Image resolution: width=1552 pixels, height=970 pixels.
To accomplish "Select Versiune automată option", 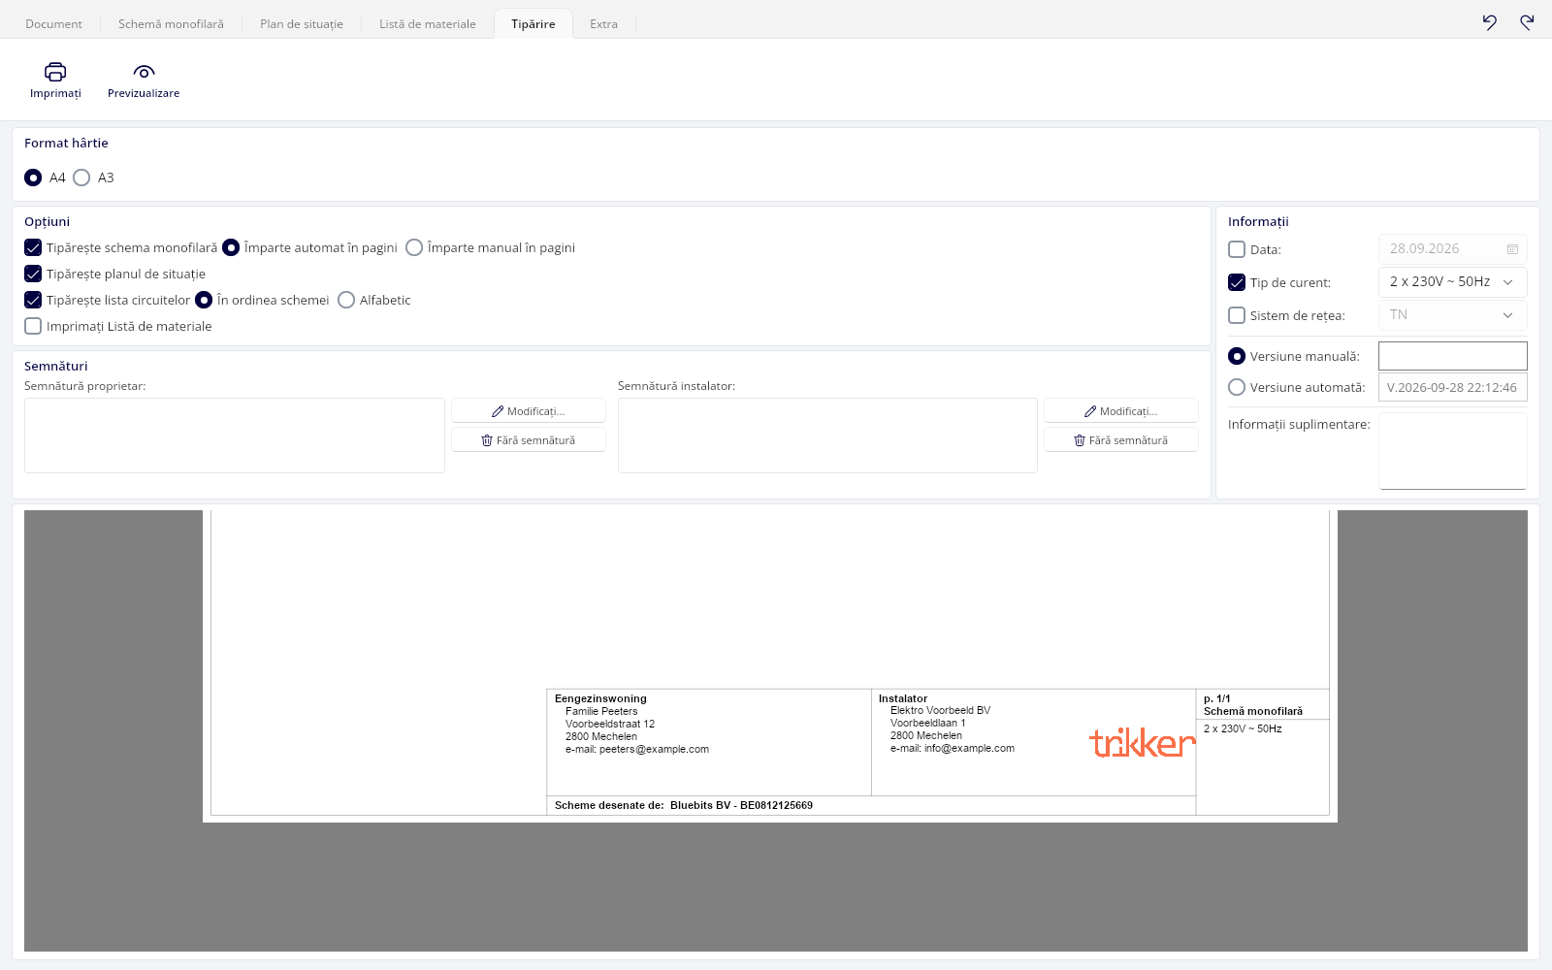I will 1237,387.
